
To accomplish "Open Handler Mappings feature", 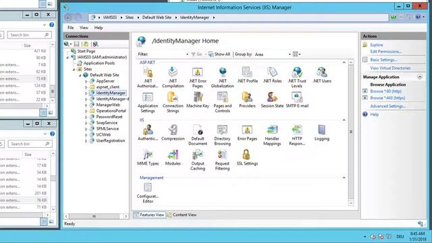I will click(272, 135).
